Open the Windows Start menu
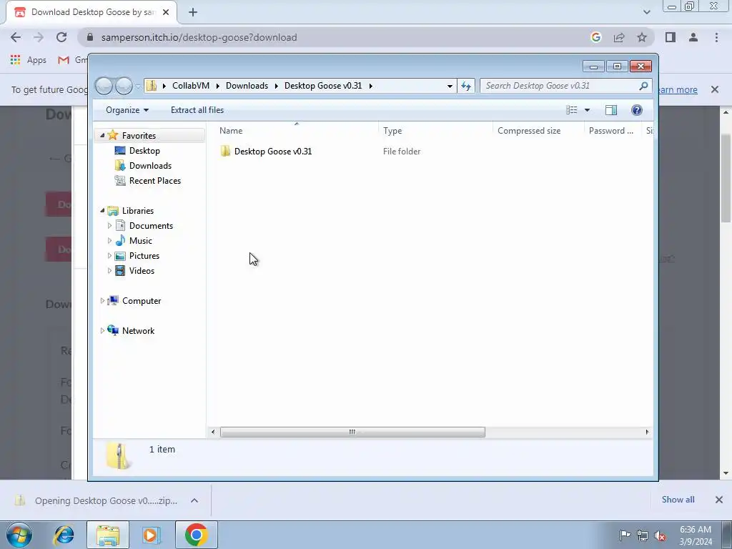Image resolution: width=732 pixels, height=549 pixels. pos(19,535)
